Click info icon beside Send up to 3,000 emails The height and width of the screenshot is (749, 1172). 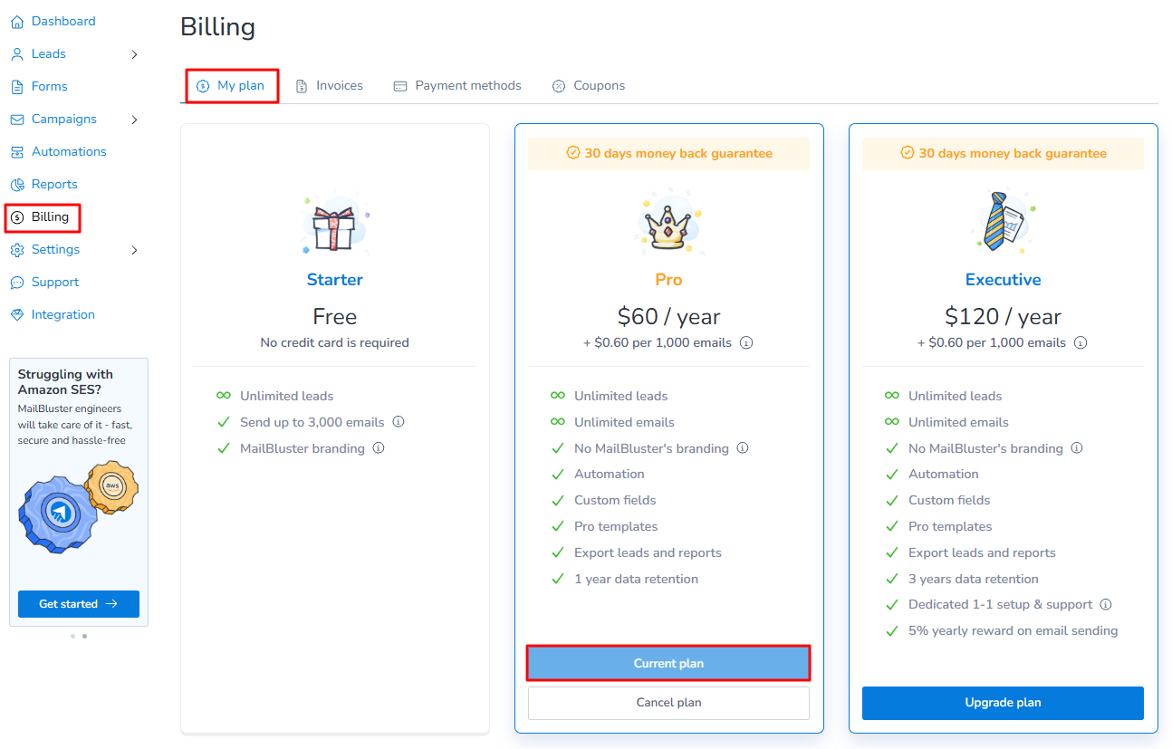399,422
